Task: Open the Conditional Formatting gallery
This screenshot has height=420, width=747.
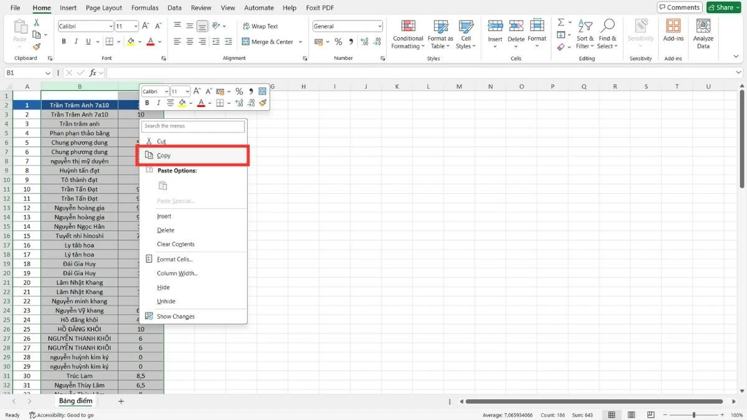Action: point(408,34)
